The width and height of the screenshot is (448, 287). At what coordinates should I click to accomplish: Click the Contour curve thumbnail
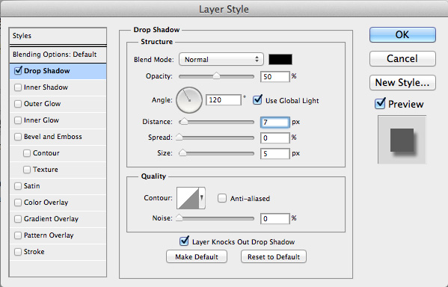click(188, 198)
